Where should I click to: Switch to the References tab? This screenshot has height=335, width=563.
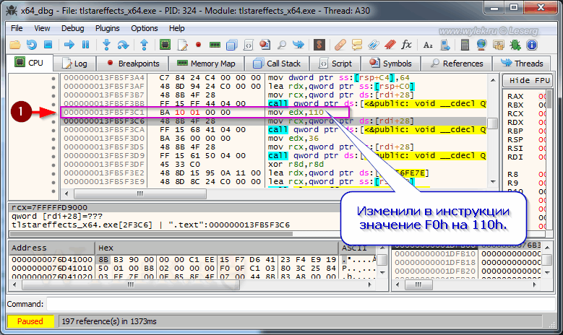(456, 64)
